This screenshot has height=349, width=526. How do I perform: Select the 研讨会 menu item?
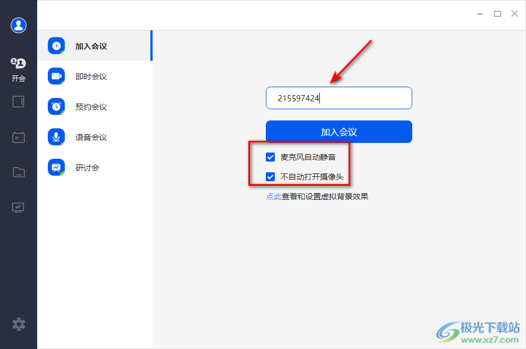[x=95, y=168]
